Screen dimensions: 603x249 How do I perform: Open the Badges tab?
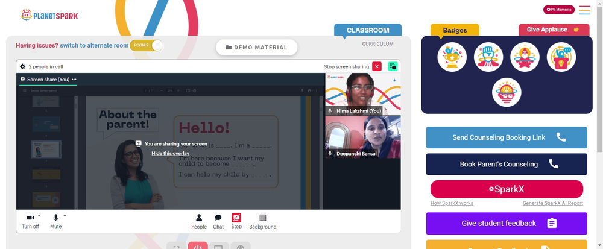point(455,30)
